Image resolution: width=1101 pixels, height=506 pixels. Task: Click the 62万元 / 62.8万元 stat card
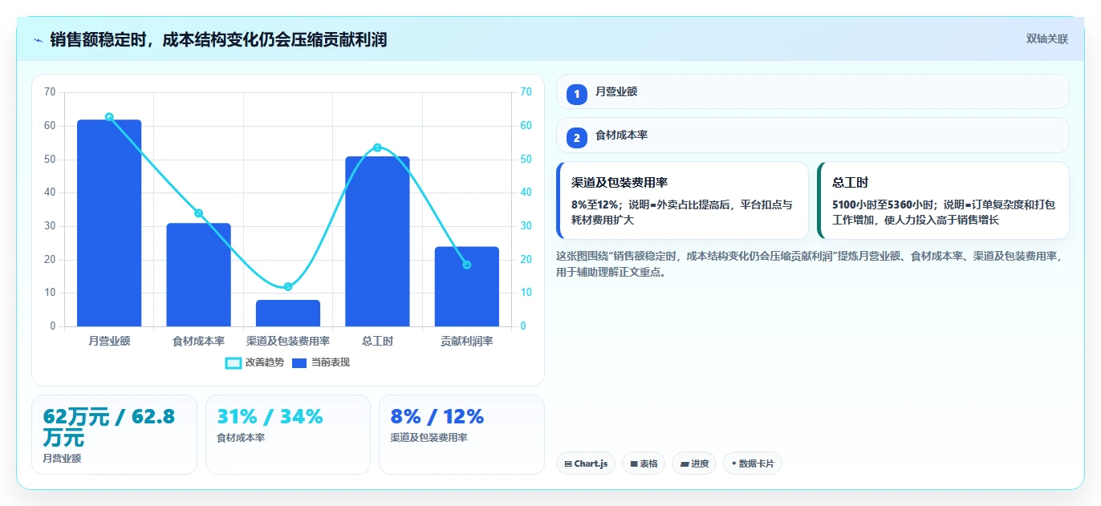(x=114, y=435)
